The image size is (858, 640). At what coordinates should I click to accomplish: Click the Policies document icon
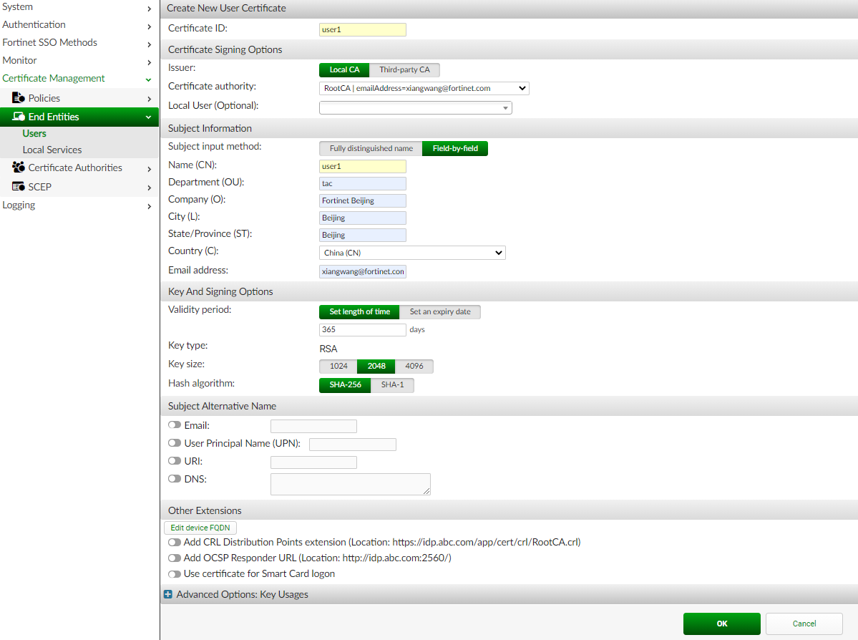tap(18, 97)
